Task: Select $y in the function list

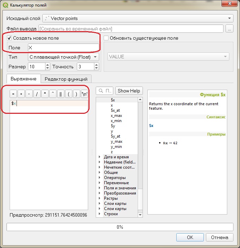Action: pyautogui.click(x=113, y=126)
